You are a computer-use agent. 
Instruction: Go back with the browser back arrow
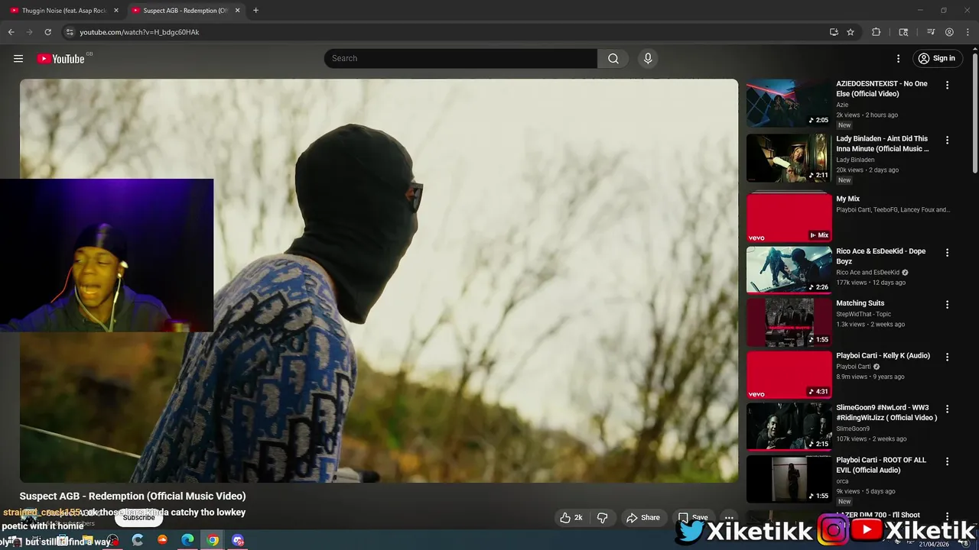pyautogui.click(x=11, y=32)
